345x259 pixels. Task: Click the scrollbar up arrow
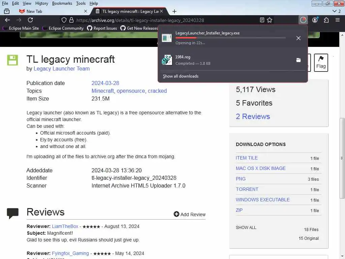point(342,35)
